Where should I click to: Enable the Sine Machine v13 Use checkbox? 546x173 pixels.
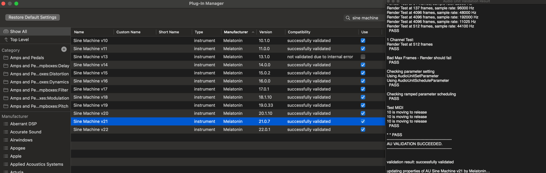(363, 57)
